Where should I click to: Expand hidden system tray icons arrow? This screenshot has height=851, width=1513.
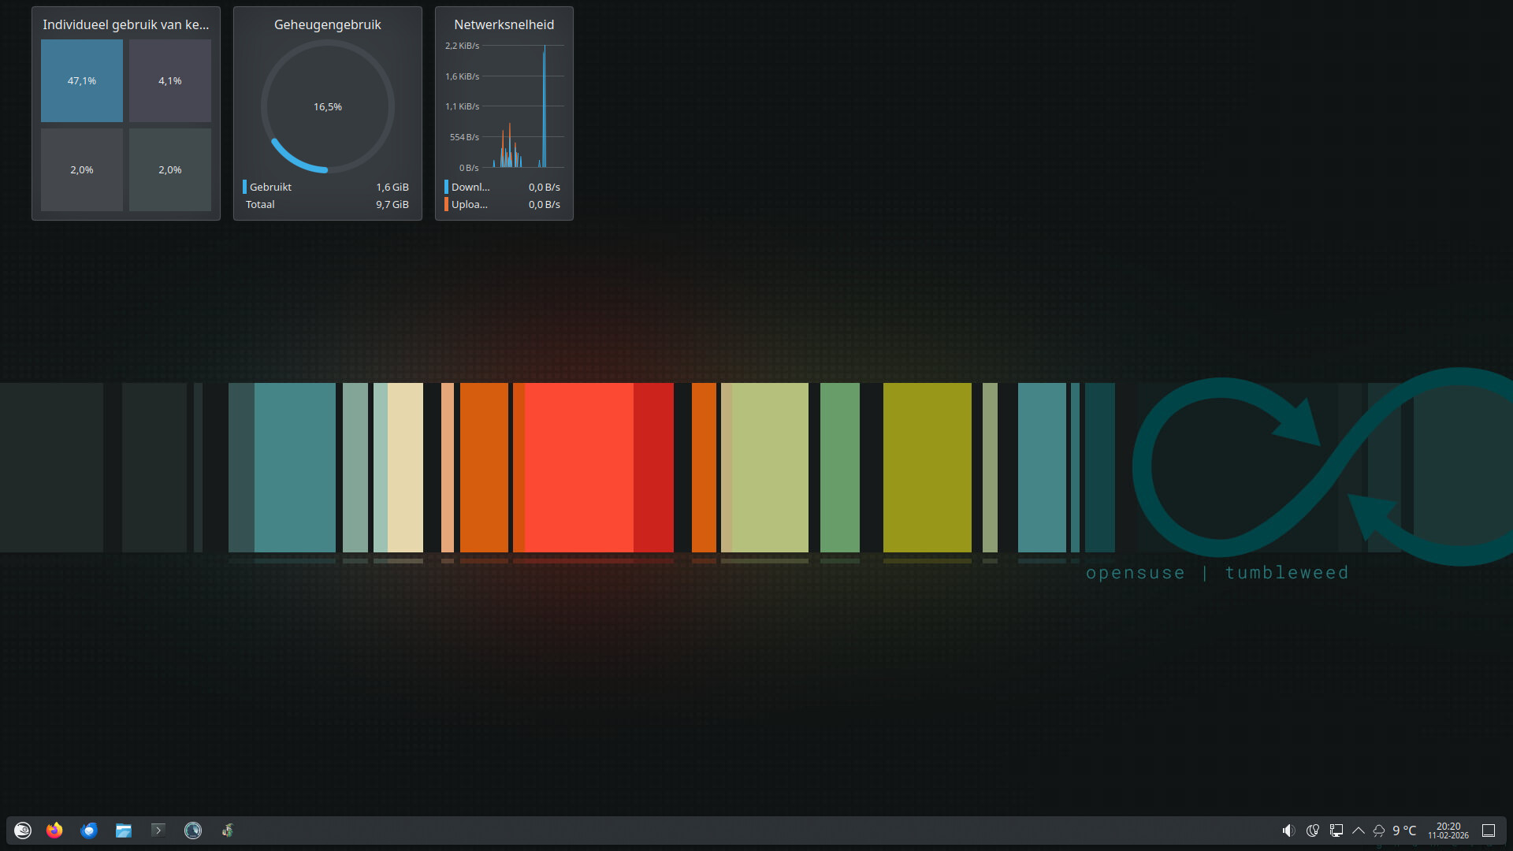1359,831
